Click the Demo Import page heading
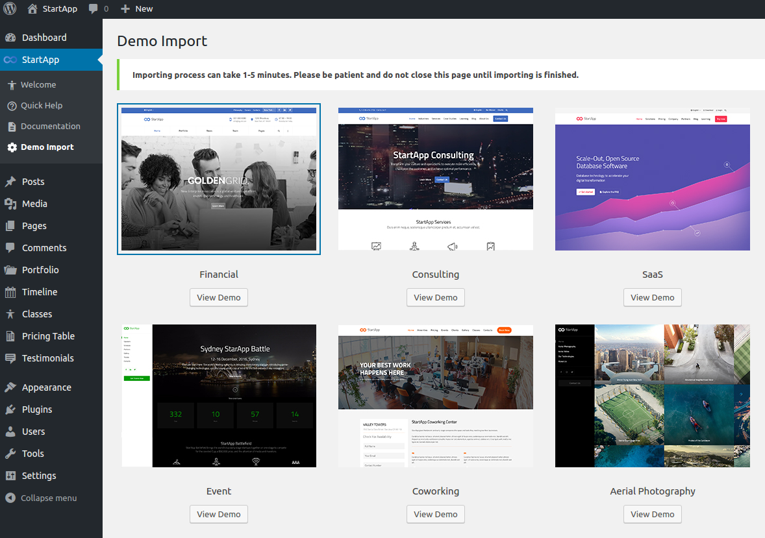Viewport: 765px width, 538px height. (162, 41)
